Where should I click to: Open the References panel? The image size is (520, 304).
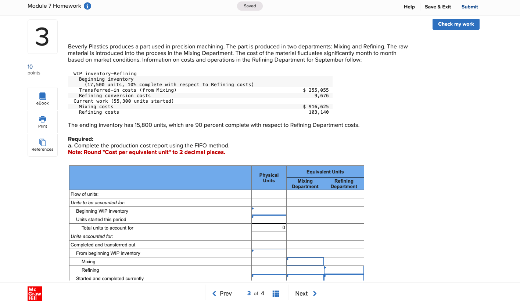tap(42, 145)
